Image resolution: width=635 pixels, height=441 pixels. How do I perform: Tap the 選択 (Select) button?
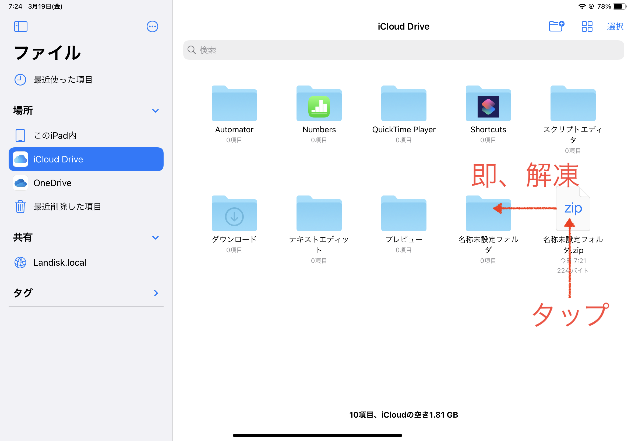tap(615, 27)
